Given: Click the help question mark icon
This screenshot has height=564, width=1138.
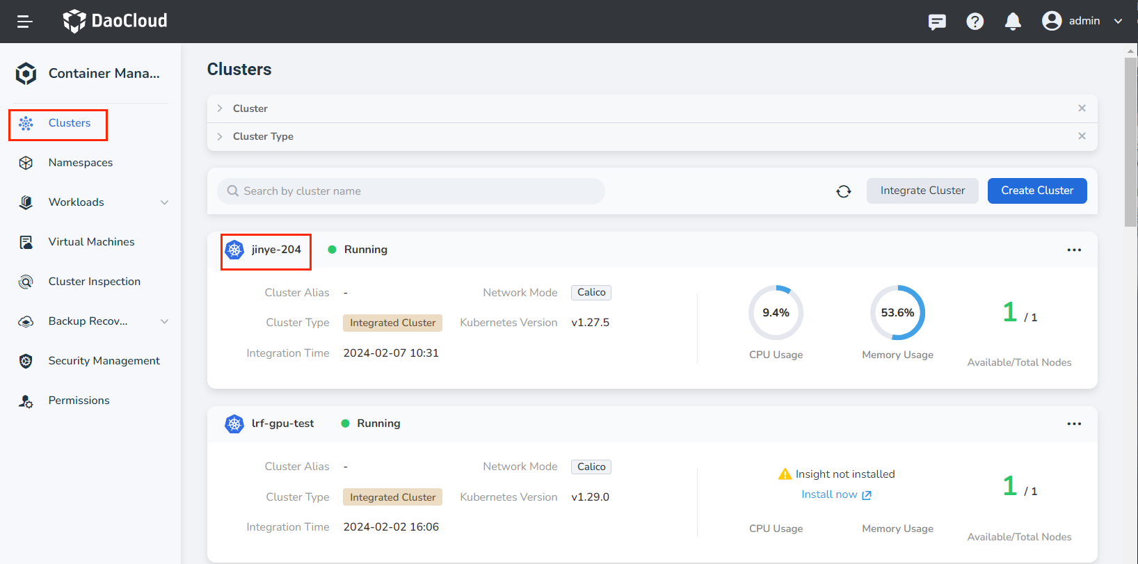Looking at the screenshot, I should 975,22.
